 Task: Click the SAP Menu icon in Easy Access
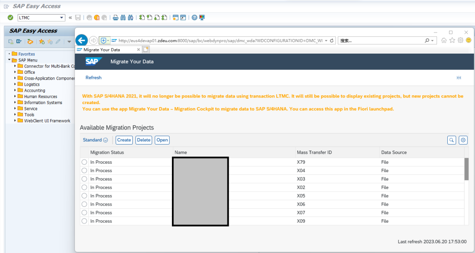pyautogui.click(x=19, y=41)
